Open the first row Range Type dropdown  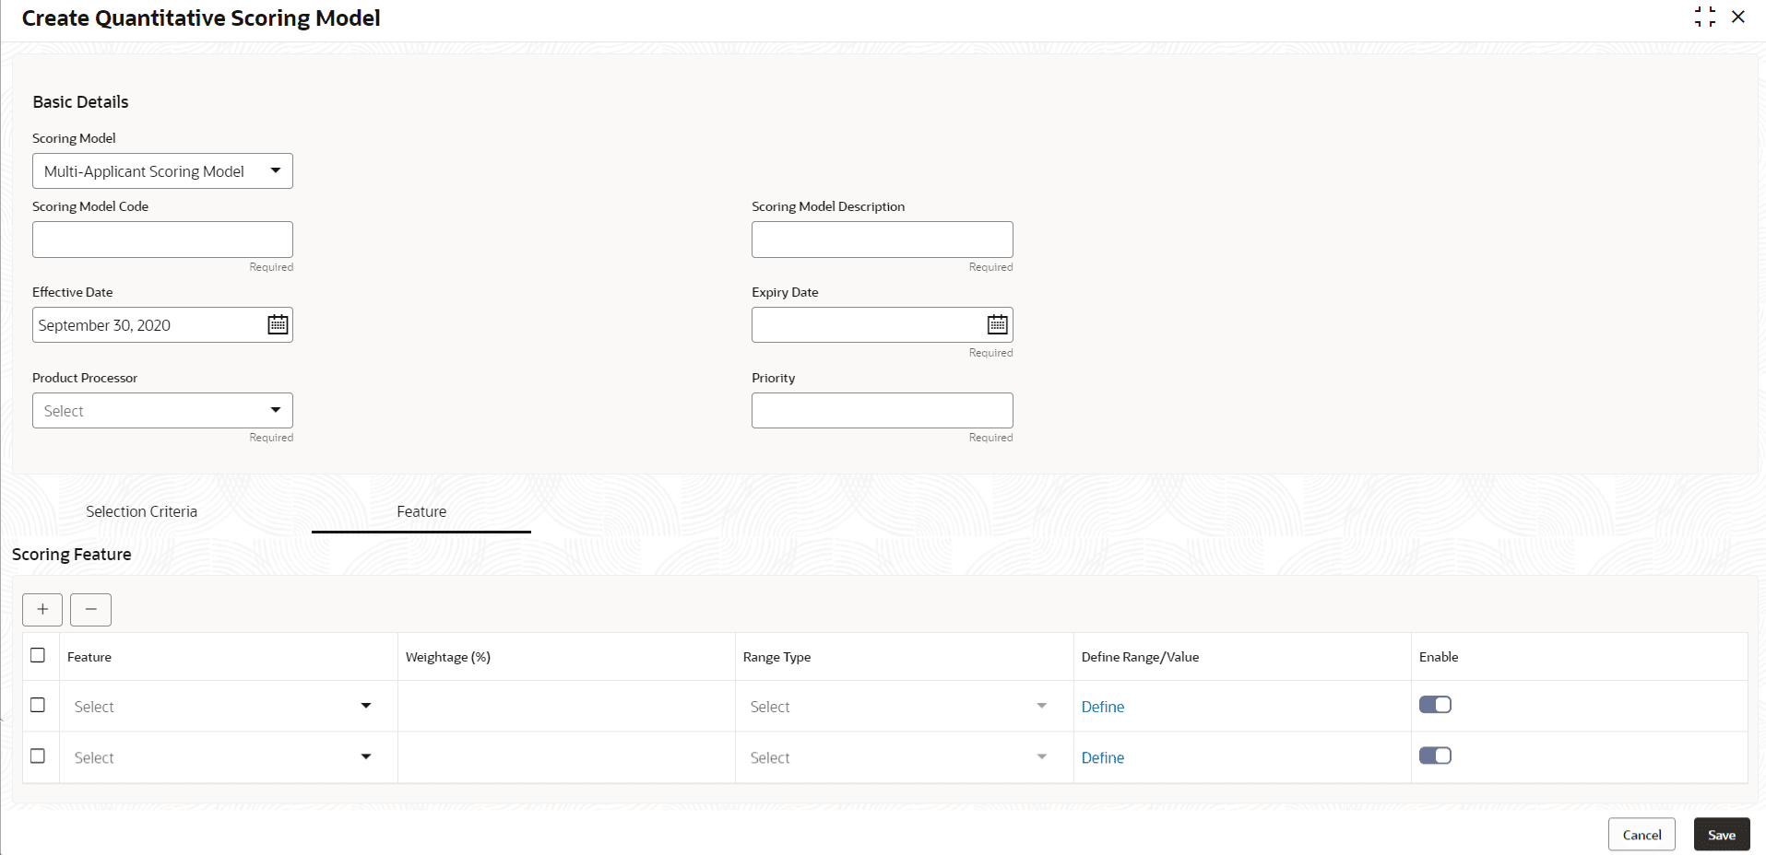(1041, 705)
